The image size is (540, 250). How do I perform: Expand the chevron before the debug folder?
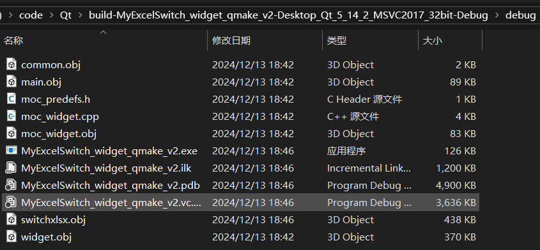(497, 15)
